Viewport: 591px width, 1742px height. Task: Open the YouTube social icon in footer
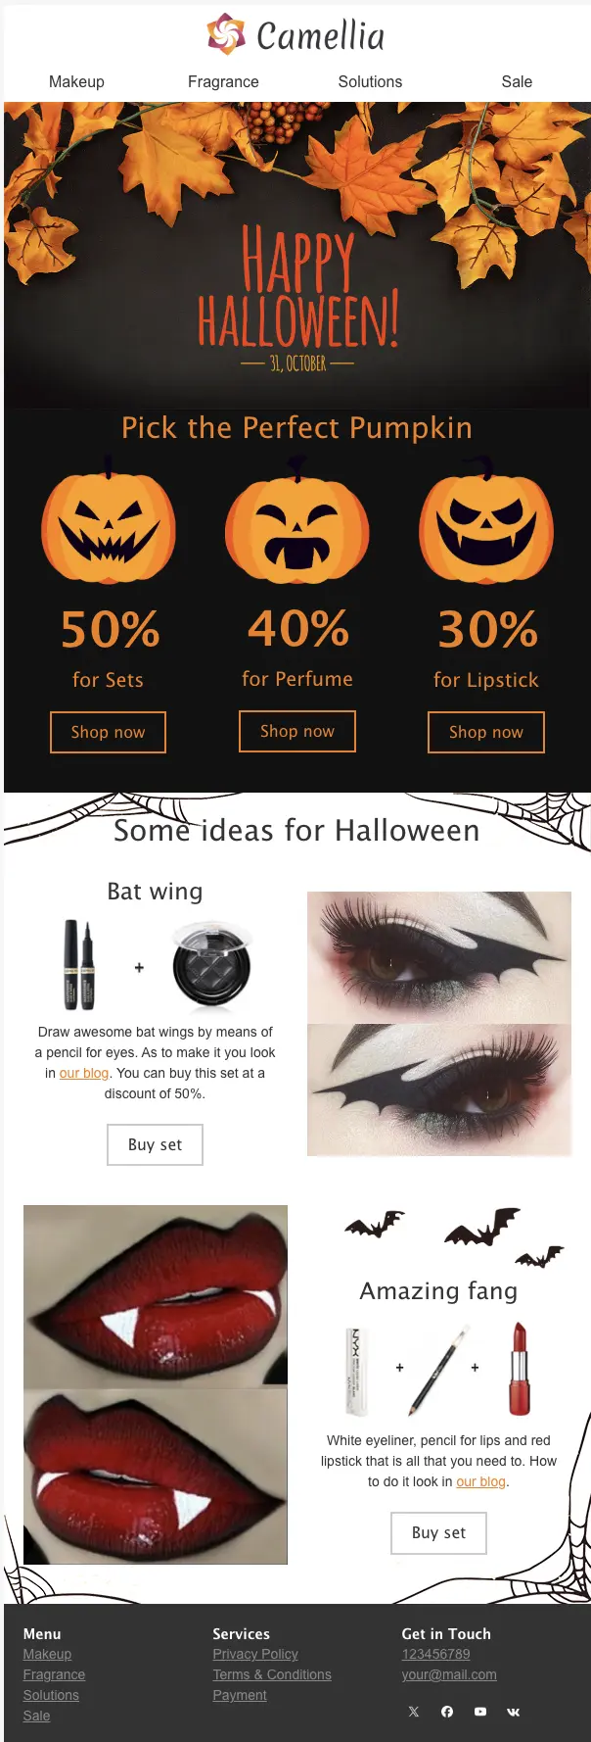tap(480, 1712)
